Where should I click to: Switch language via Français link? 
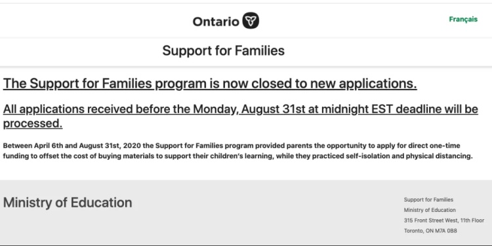coord(463,19)
